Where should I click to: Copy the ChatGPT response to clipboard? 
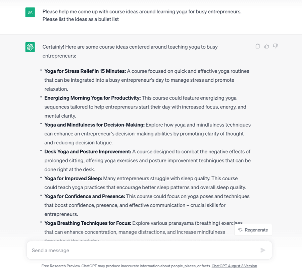(258, 46)
